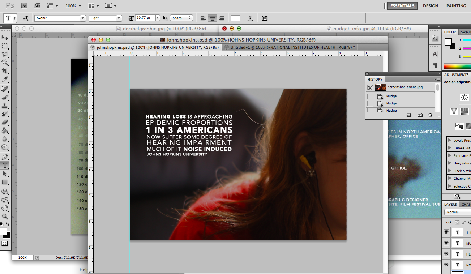
Task: Toggle visibility of the 'NO' text layer
Action: [446, 265]
